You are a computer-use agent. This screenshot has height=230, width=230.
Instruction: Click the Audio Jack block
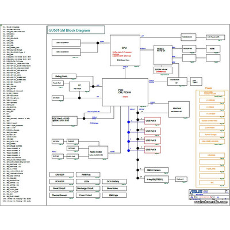pos(72,156)
